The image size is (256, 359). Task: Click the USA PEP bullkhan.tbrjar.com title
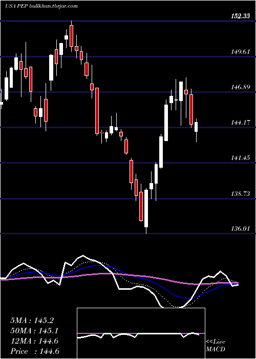point(41,6)
